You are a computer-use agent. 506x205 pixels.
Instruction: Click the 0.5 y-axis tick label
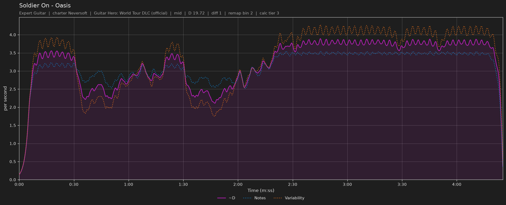[x=13, y=162]
